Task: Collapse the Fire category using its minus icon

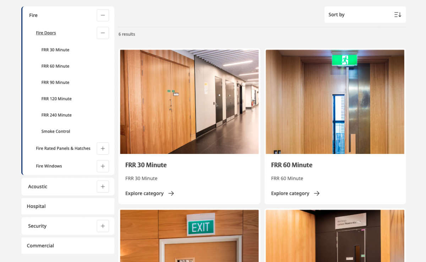Action: (103, 15)
